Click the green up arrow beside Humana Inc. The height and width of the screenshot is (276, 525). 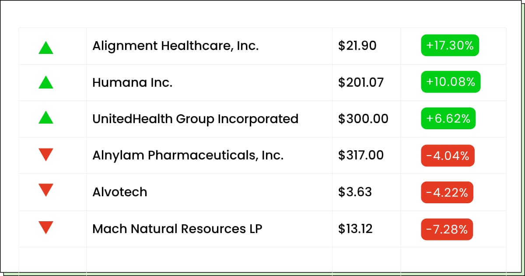pyautogui.click(x=46, y=82)
